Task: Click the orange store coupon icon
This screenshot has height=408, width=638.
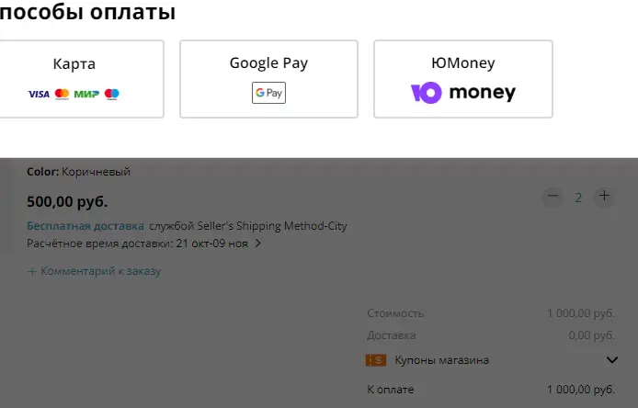Action: 376,360
